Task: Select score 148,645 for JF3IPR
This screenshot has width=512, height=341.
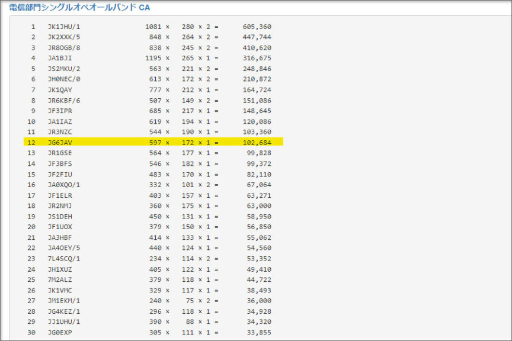Action: [257, 111]
